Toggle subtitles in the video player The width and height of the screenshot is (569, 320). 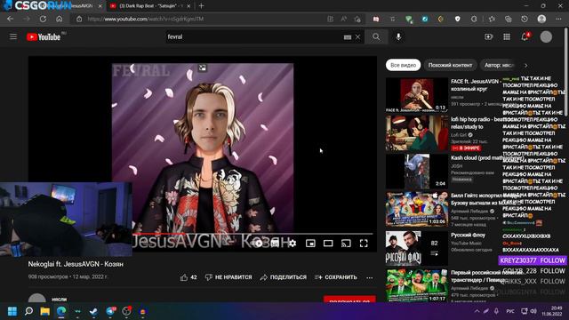275,244
